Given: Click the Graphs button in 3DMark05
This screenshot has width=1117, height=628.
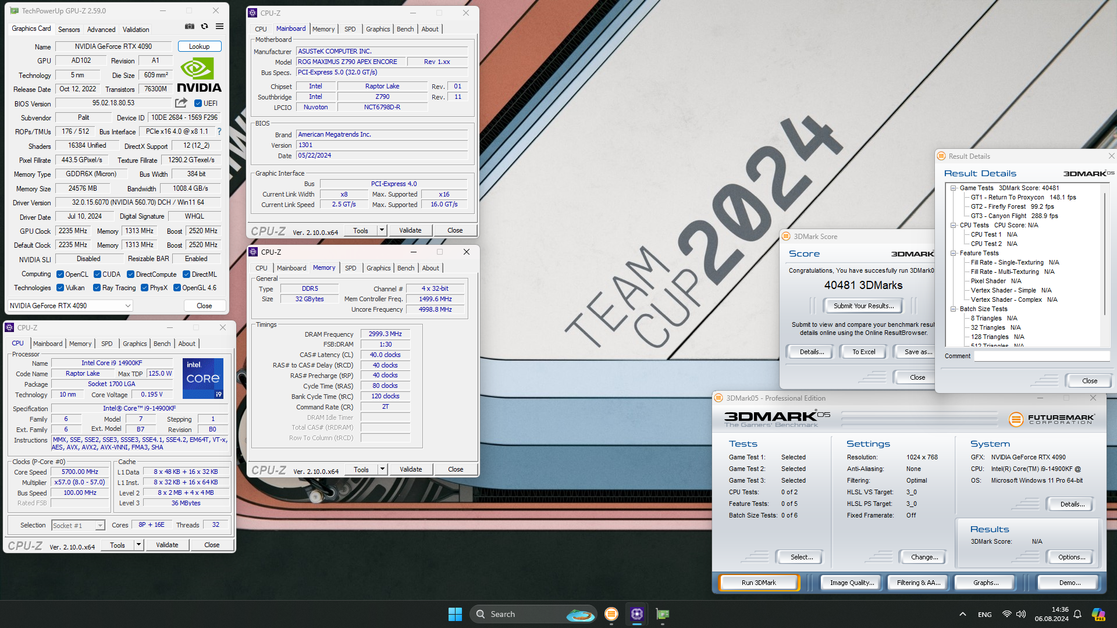Looking at the screenshot, I should point(986,583).
